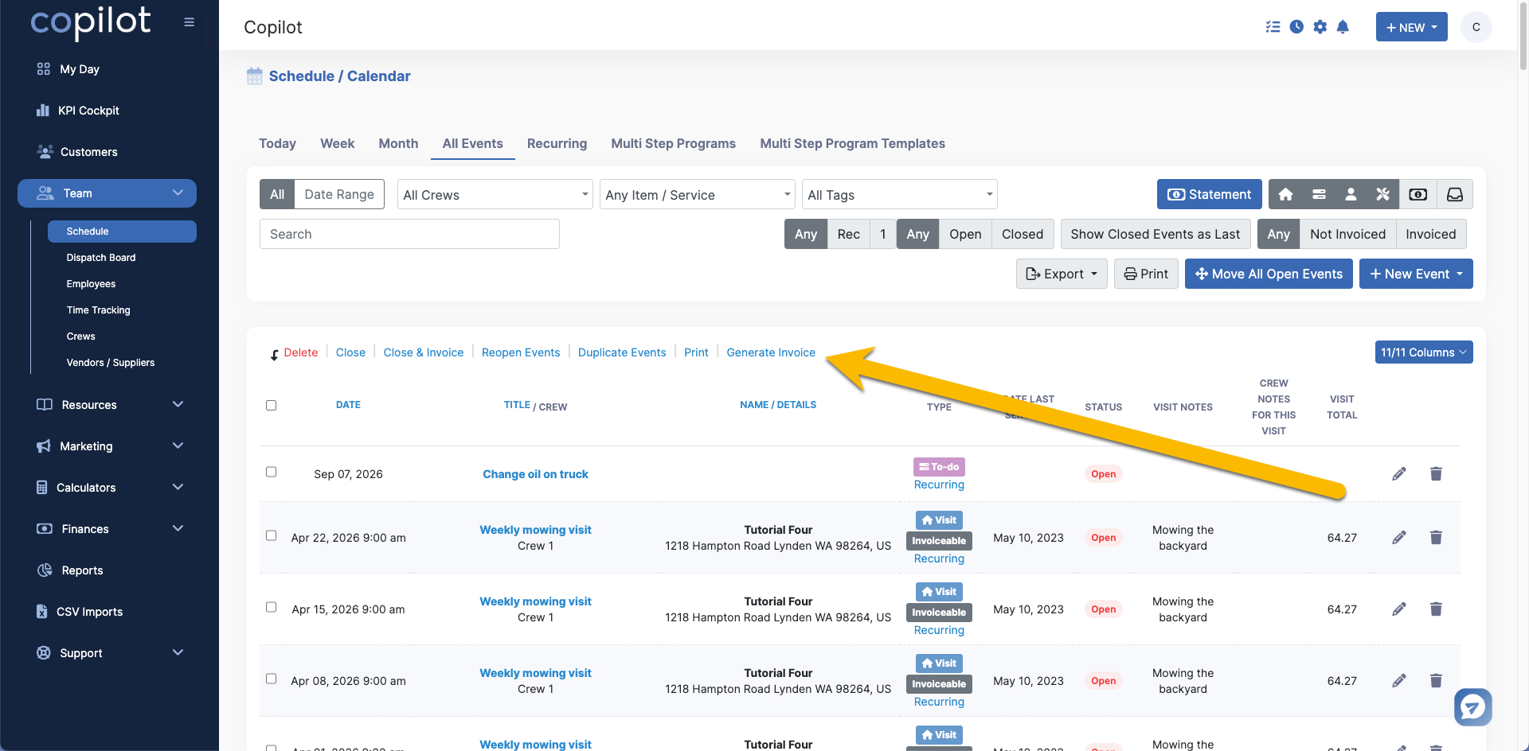Viewport: 1529px width, 751px height.
Task: Edit Apr 22, 2026 event pencil icon
Action: (1399, 538)
